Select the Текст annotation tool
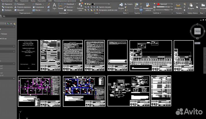206x119 pixels. tap(54, 6)
